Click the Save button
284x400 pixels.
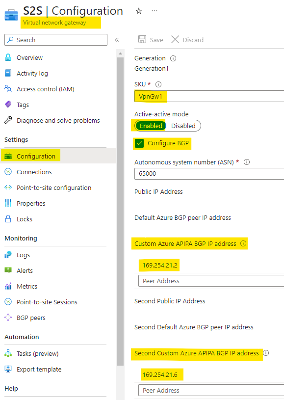151,40
